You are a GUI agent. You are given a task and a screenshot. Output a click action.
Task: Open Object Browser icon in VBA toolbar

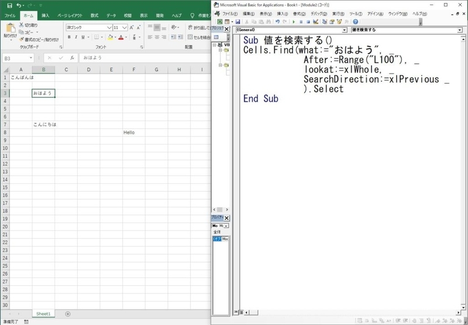coord(339,22)
